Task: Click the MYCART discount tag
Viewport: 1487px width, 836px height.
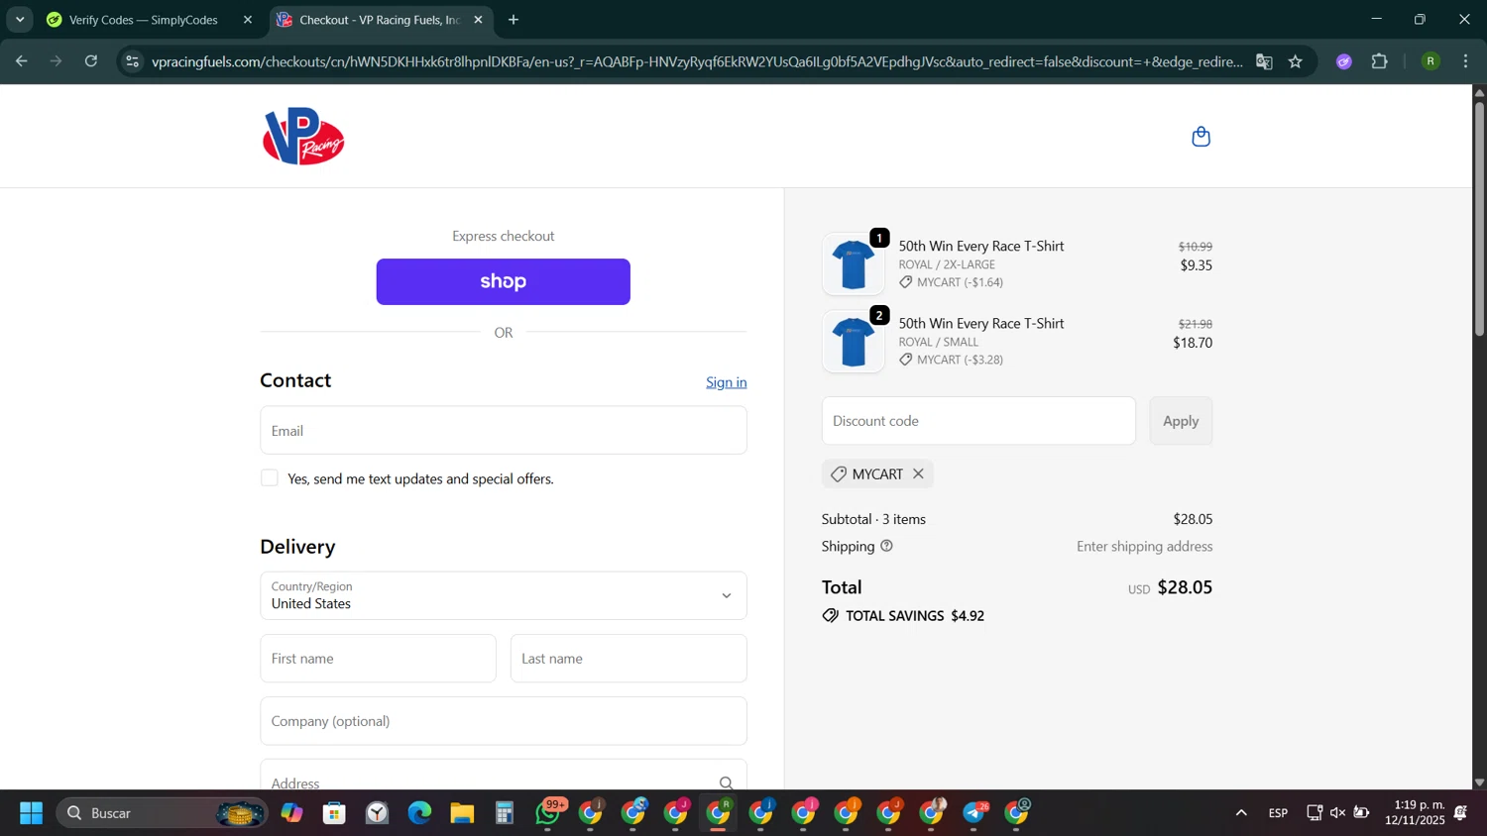Action: coord(877,473)
